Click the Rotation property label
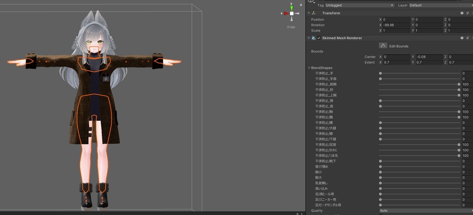The width and height of the screenshot is (473, 215). pyautogui.click(x=318, y=25)
